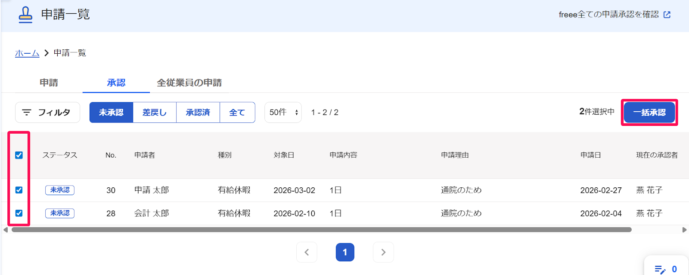Show 未承認 status requests
Screen dimensions: 689x275
coord(111,112)
